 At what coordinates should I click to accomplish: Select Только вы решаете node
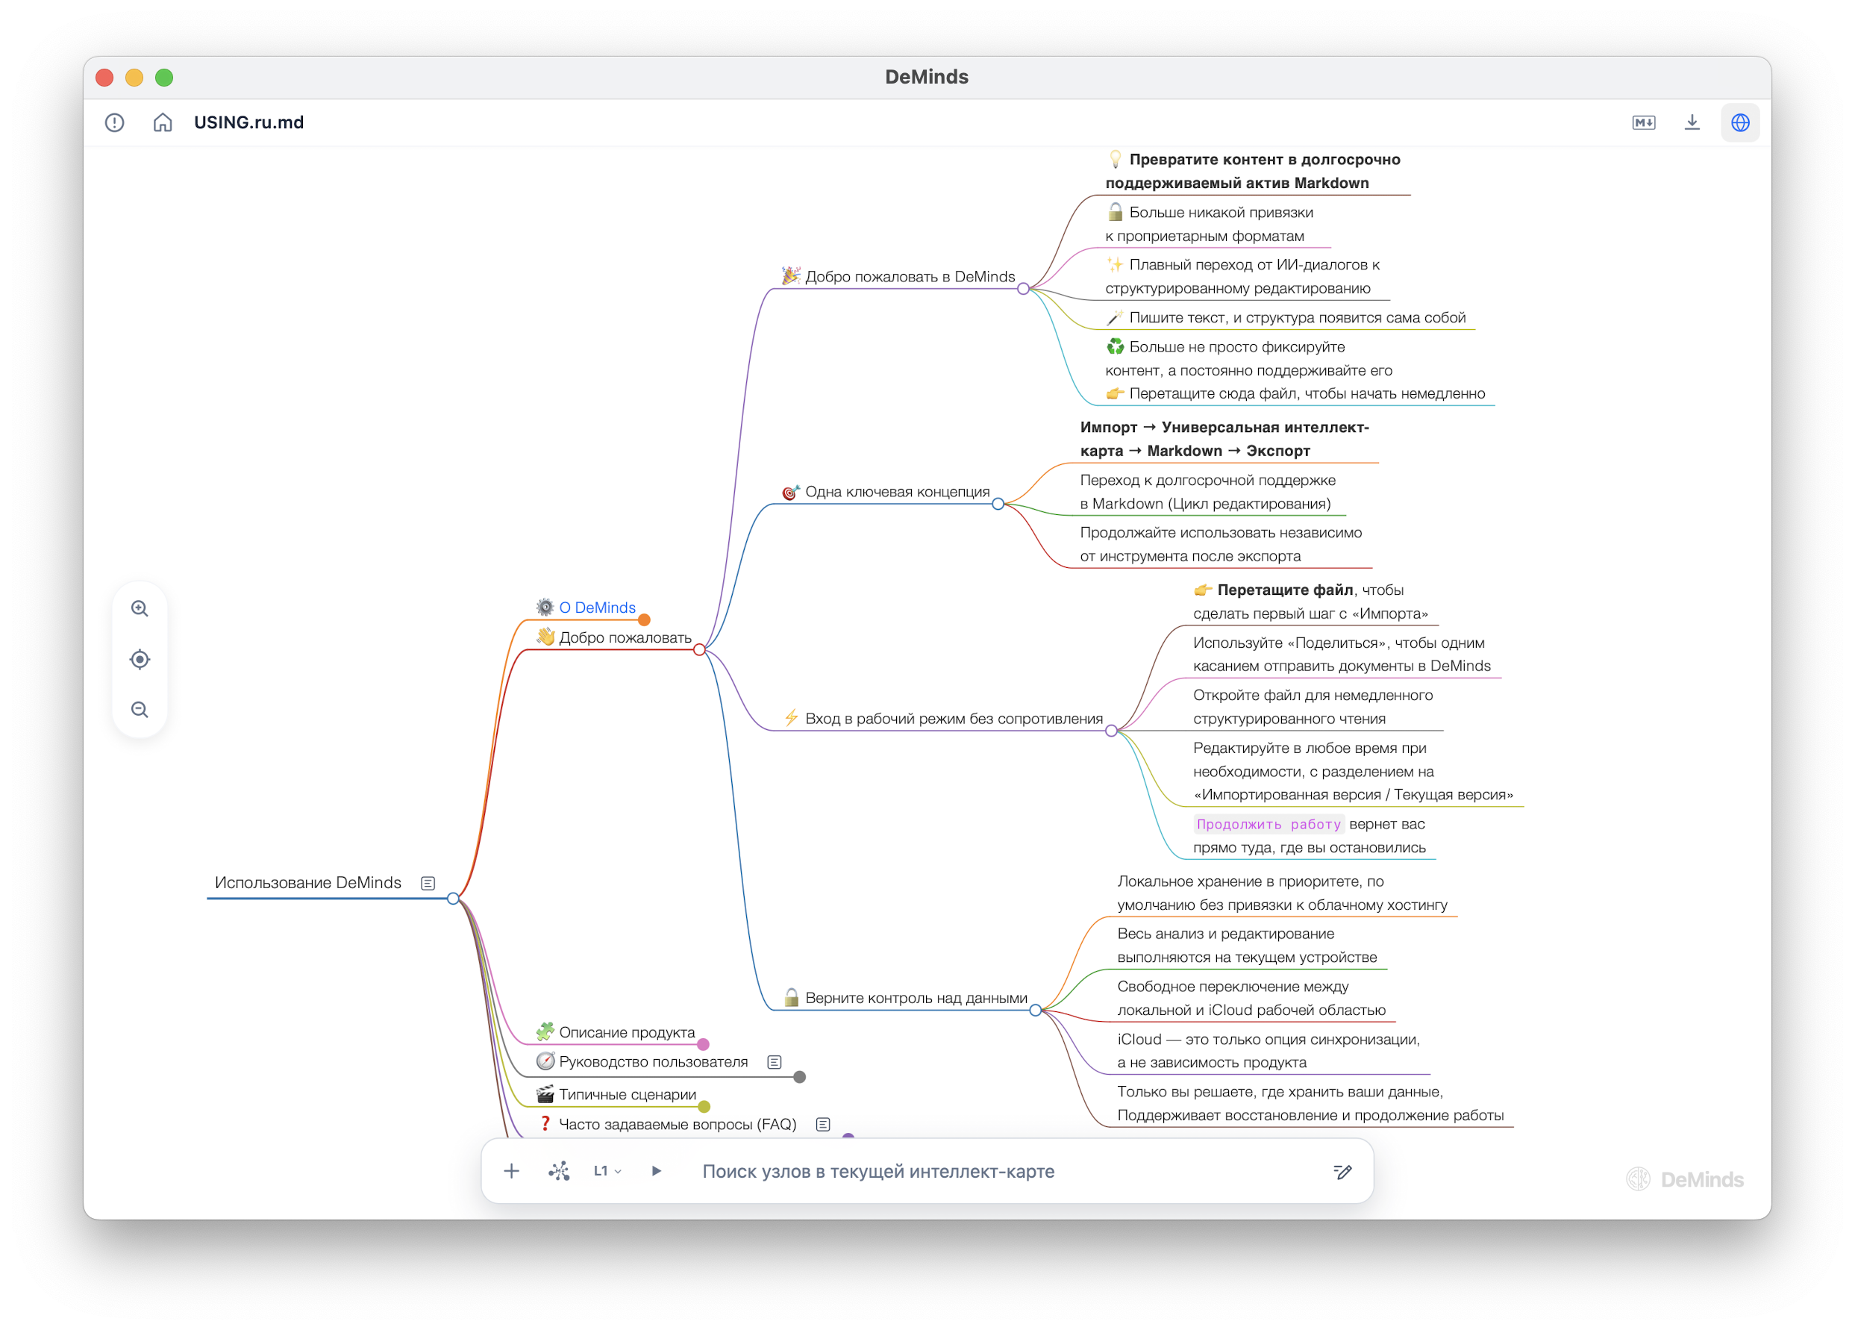pyautogui.click(x=1311, y=1105)
